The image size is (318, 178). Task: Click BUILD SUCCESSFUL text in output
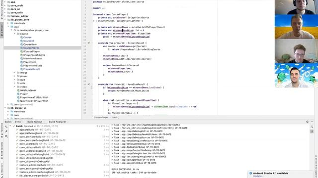pyautogui.click(x=125, y=169)
